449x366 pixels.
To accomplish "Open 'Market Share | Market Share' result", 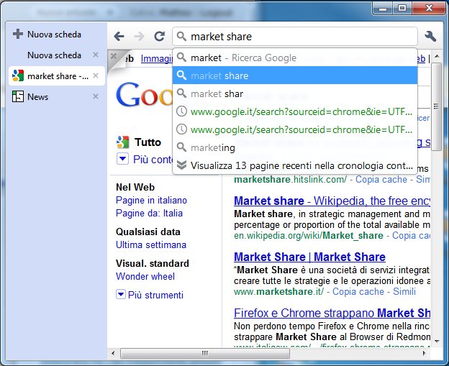I will 309,257.
